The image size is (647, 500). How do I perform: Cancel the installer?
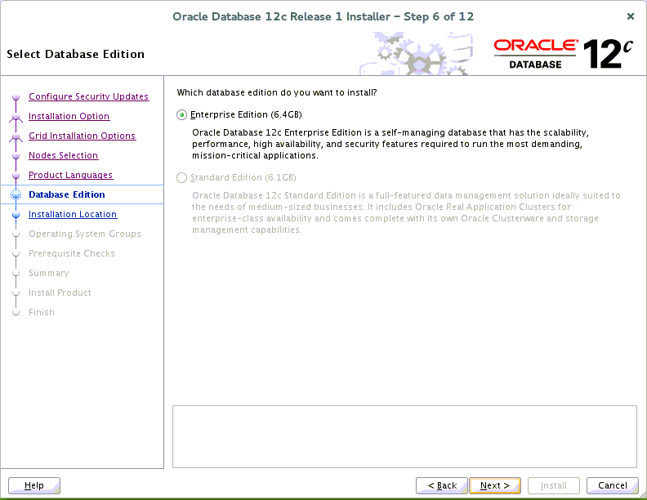pos(613,485)
